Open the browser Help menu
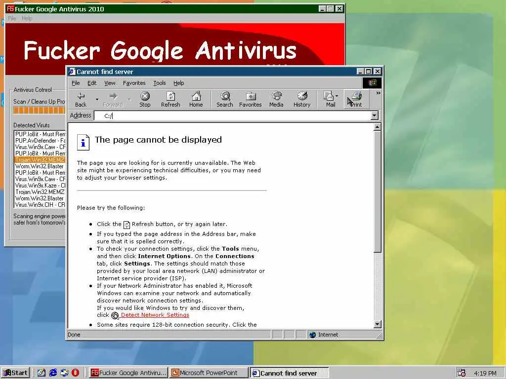This screenshot has width=506, height=379. [x=178, y=83]
